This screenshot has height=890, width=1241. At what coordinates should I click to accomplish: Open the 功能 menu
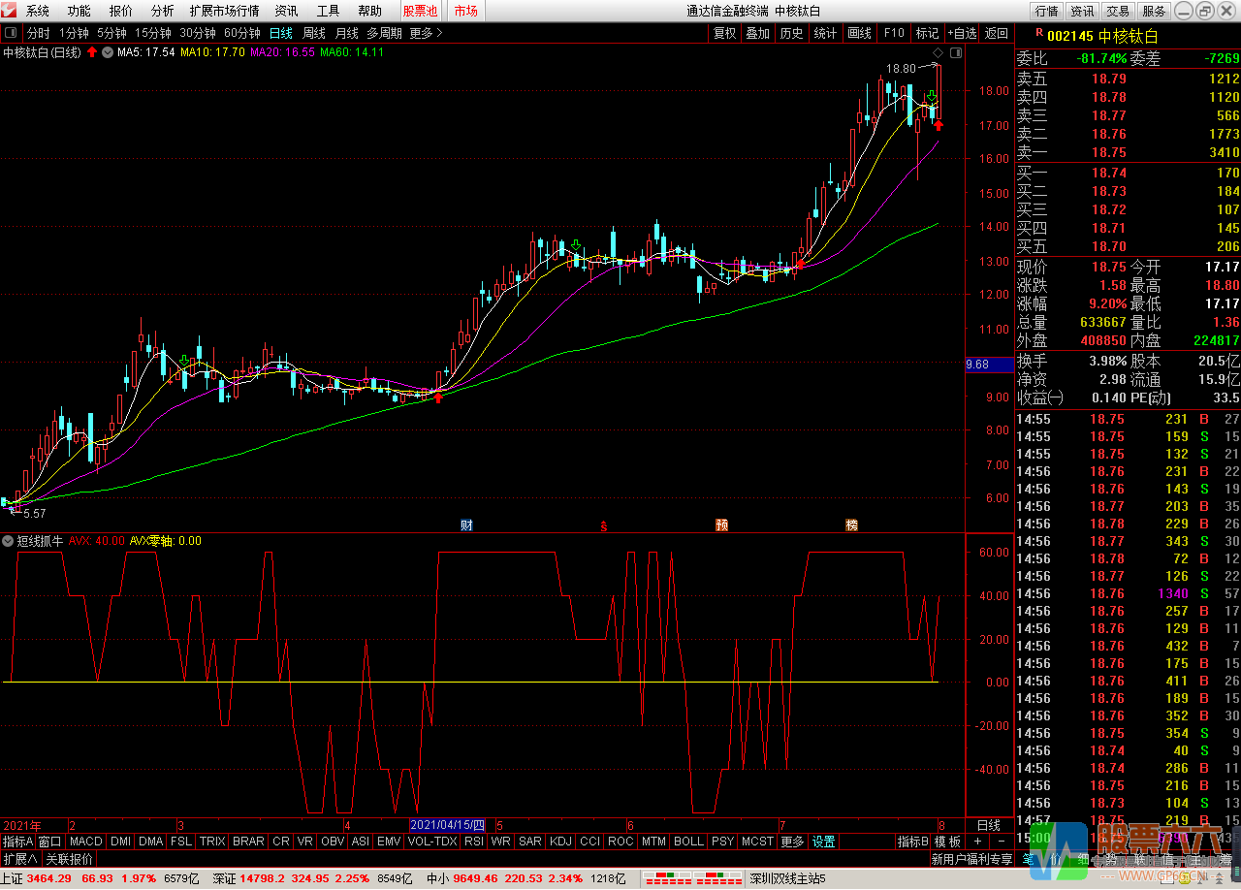click(x=80, y=12)
